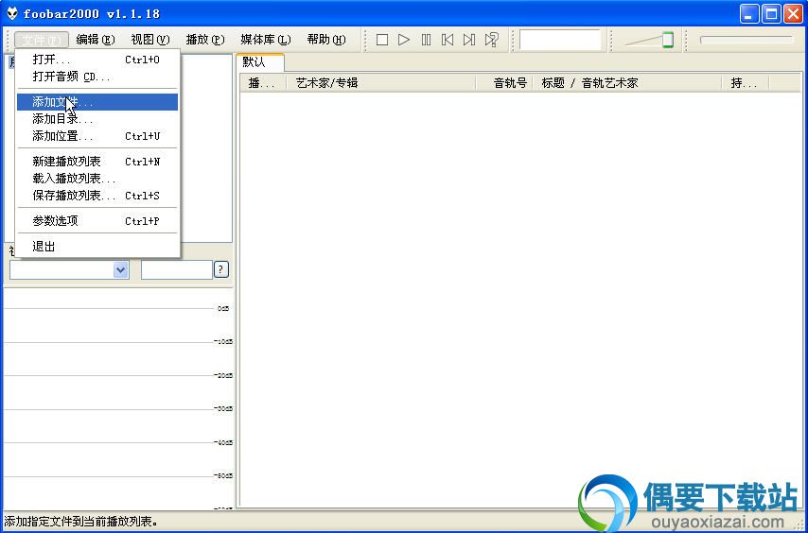This screenshot has height=533, width=808.
Task: Open the 媒体库 (Library) menu
Action: pyautogui.click(x=265, y=40)
